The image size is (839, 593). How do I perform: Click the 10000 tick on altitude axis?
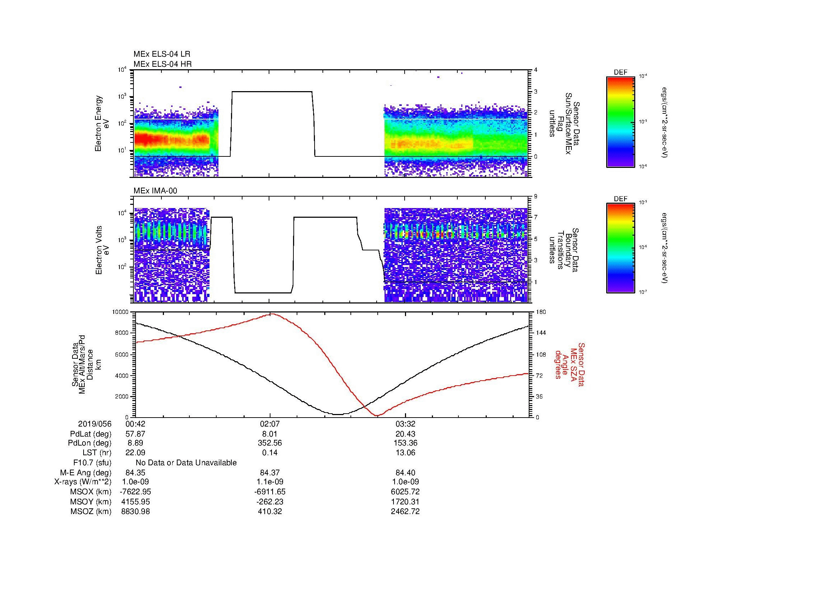tap(121, 312)
